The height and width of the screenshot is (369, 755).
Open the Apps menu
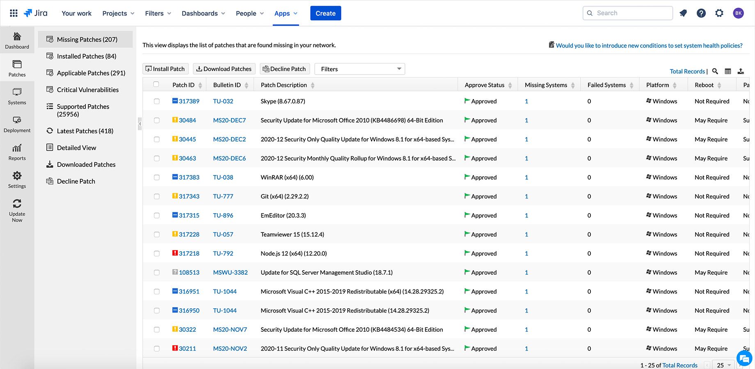pos(286,13)
